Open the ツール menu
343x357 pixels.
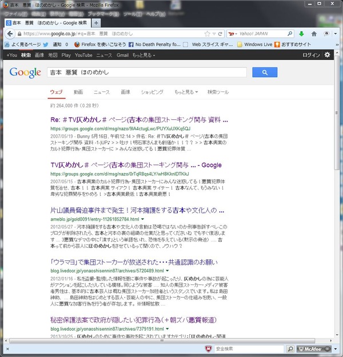[x=133, y=14]
